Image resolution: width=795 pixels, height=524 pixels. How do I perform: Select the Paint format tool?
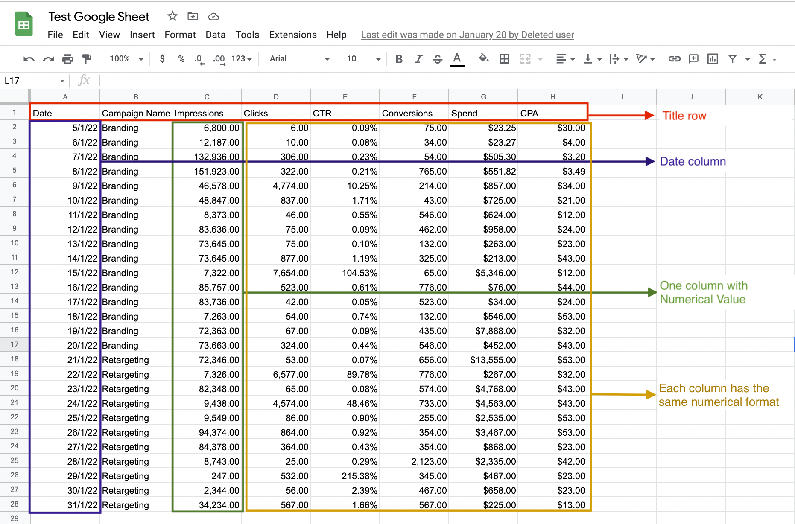(x=86, y=59)
